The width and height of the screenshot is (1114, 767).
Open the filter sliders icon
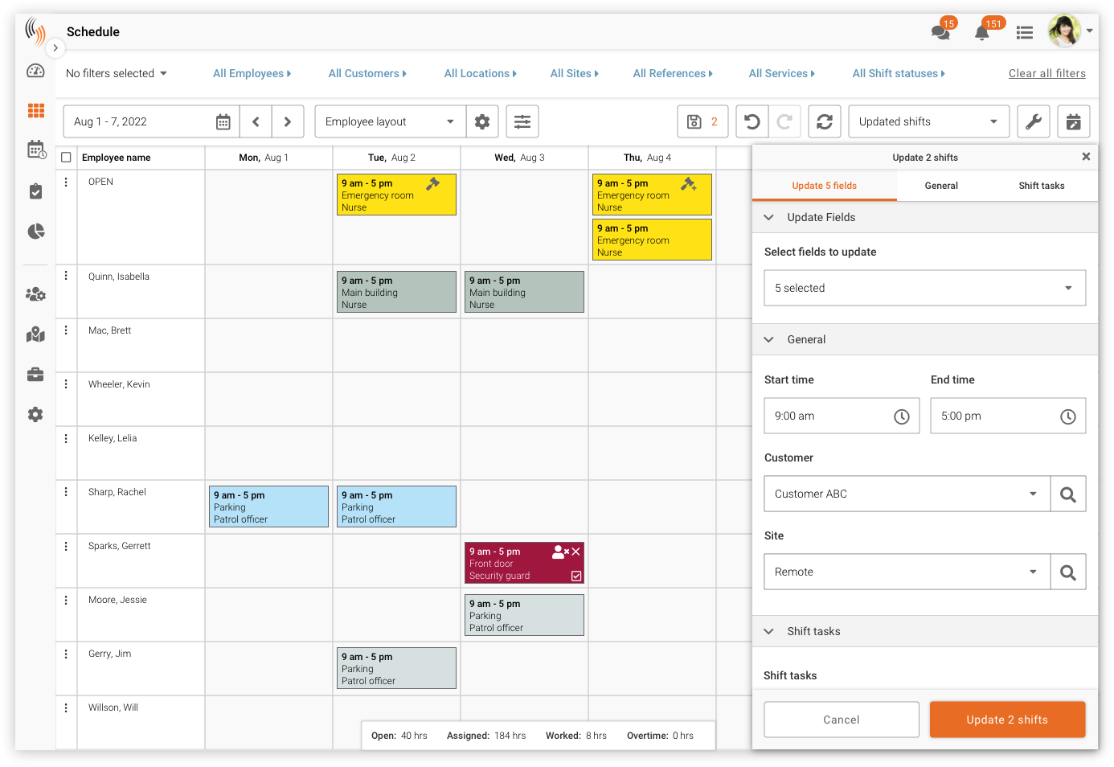pyautogui.click(x=522, y=121)
